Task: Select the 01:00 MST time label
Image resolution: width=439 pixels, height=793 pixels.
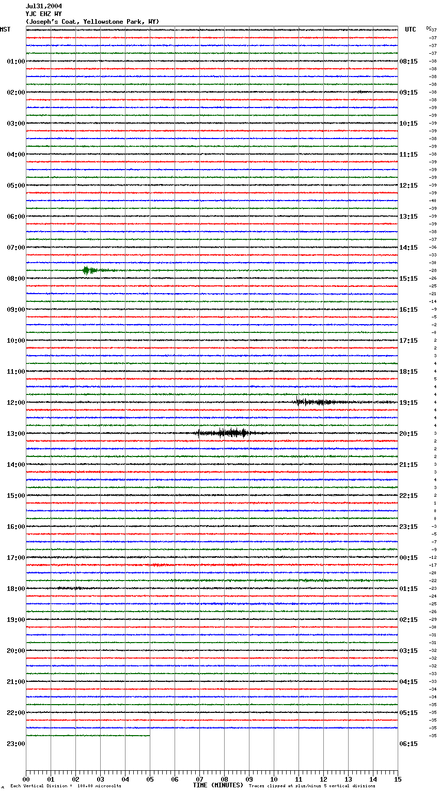Action: pos(16,62)
